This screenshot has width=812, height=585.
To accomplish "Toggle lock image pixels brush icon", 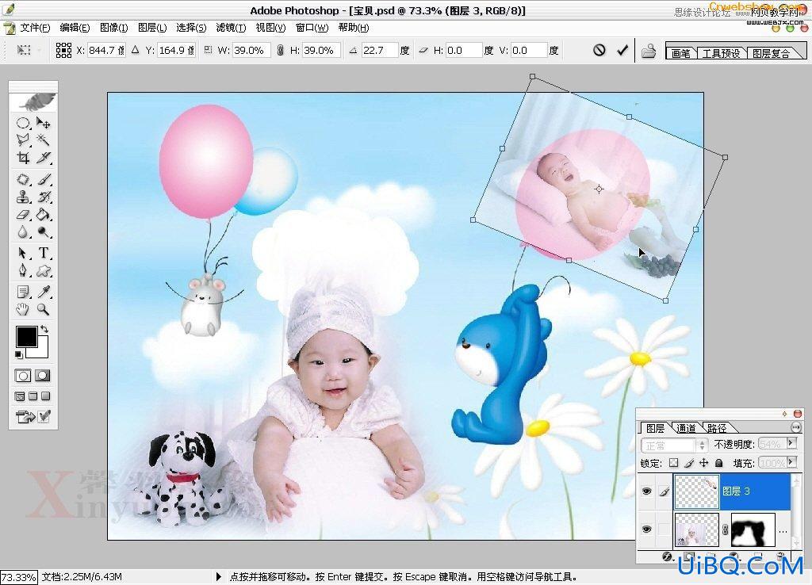I will point(689,463).
